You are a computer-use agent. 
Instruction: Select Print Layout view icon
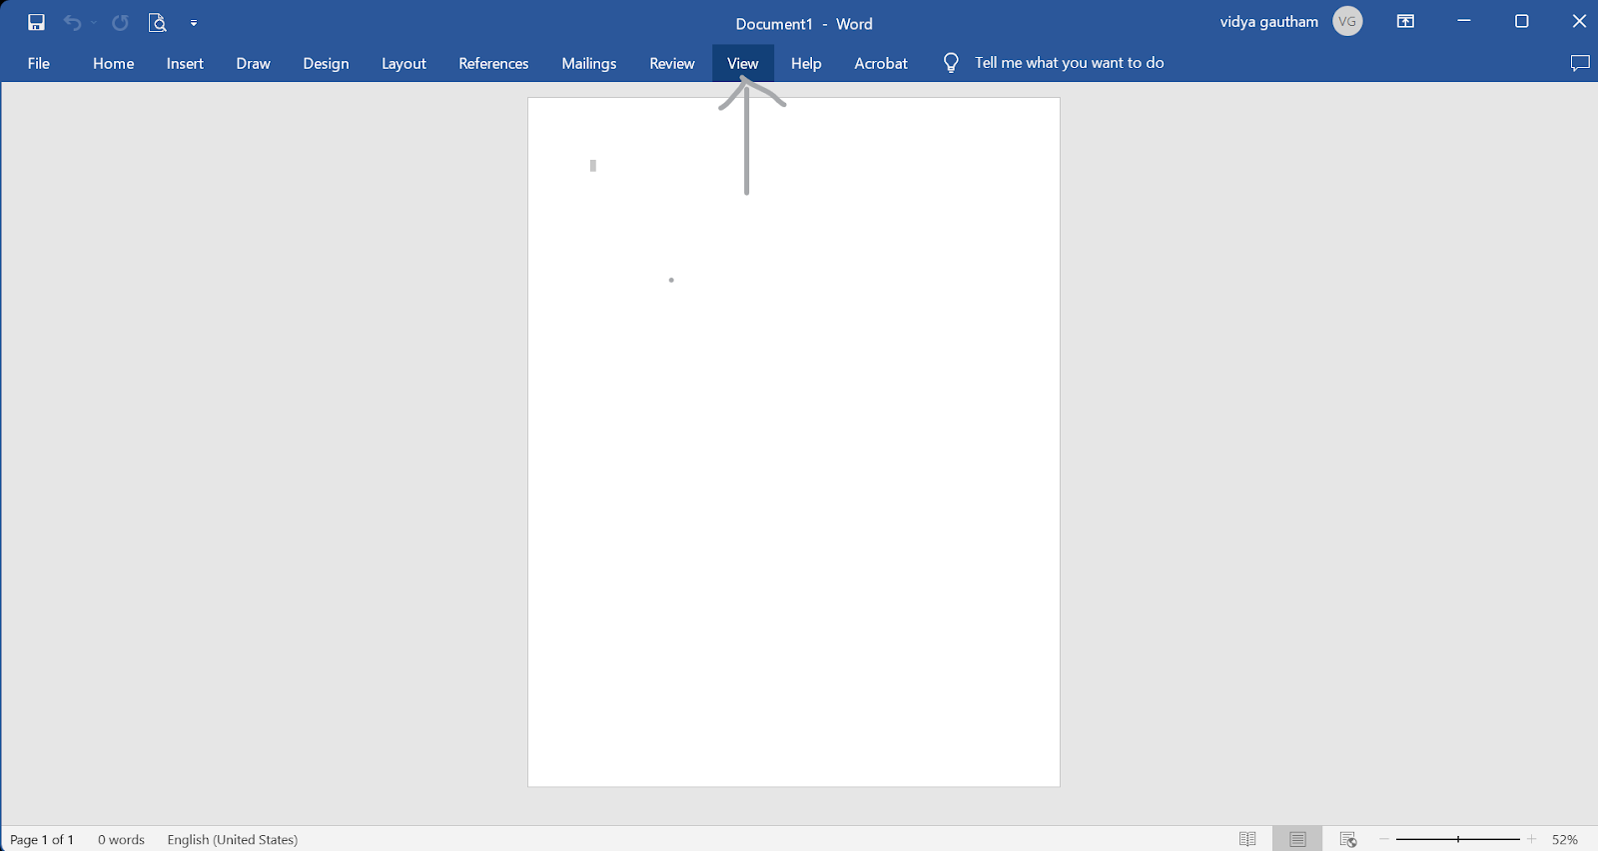point(1297,839)
